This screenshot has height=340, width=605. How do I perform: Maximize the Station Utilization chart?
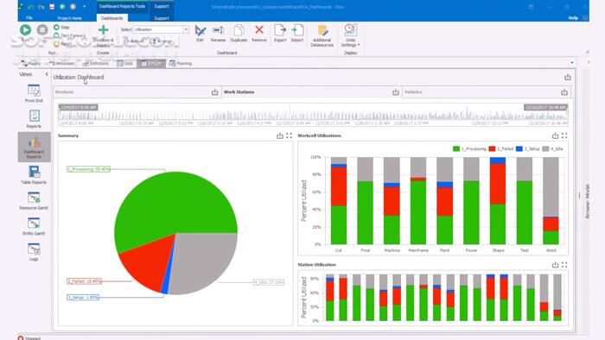tap(564, 265)
